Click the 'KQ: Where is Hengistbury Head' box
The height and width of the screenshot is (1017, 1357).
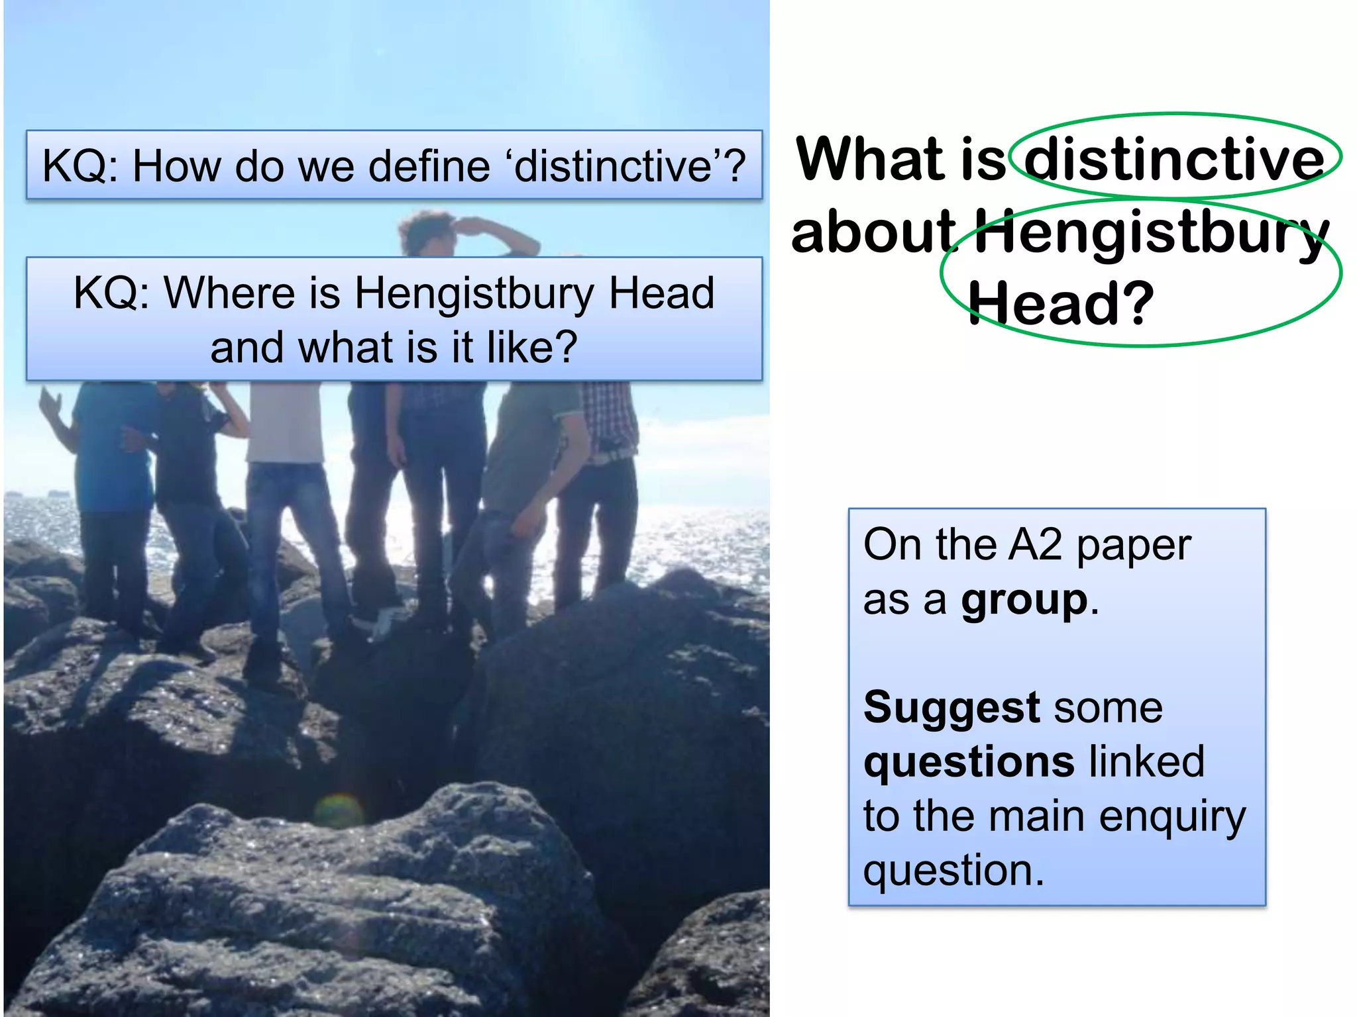tap(394, 319)
